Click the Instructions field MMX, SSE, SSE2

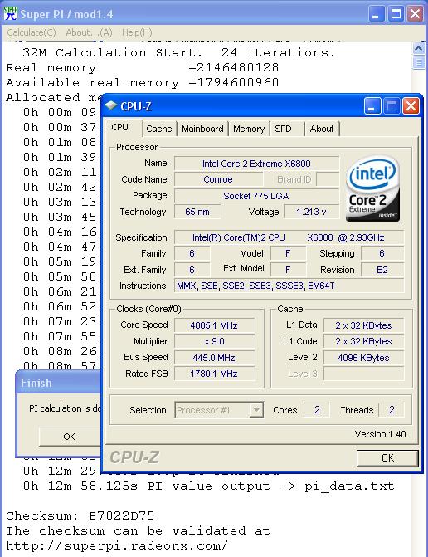click(289, 286)
